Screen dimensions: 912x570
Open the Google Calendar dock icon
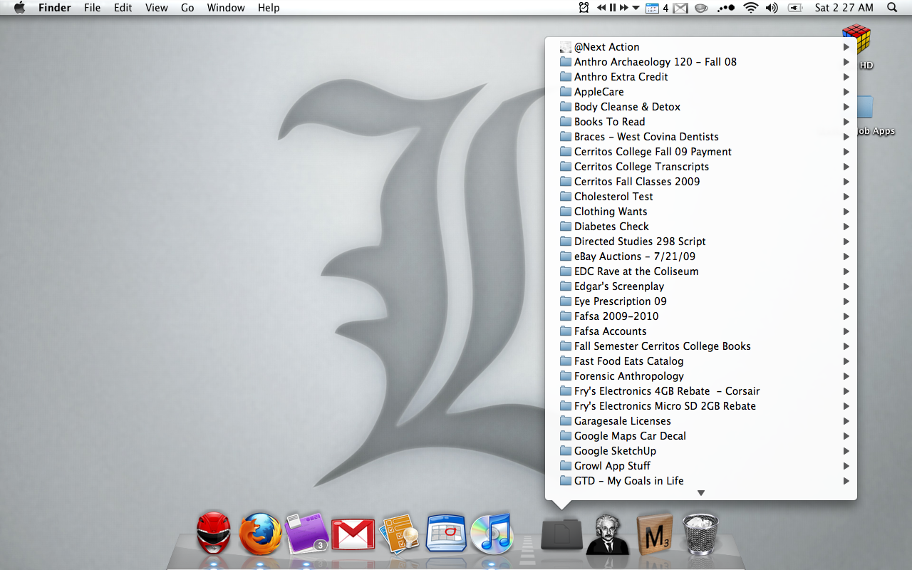(446, 533)
